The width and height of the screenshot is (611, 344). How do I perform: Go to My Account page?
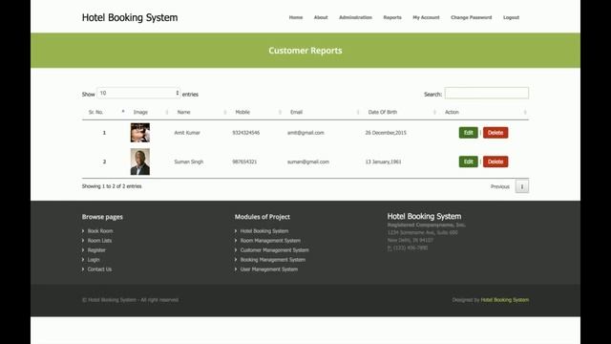click(426, 17)
